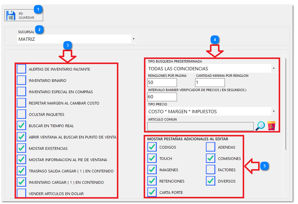Click the Articulo Comun text field
Screen dimensions: 298x204
(x=200, y=126)
